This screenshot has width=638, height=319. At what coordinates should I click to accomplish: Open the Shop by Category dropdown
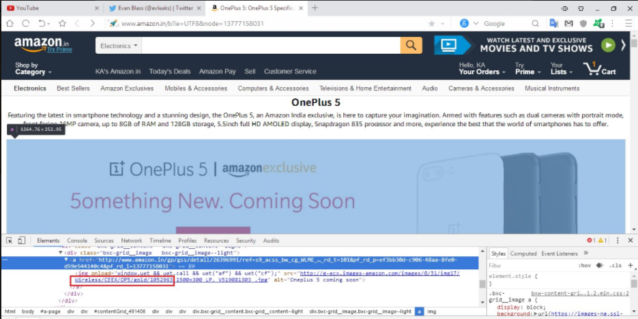(33, 68)
